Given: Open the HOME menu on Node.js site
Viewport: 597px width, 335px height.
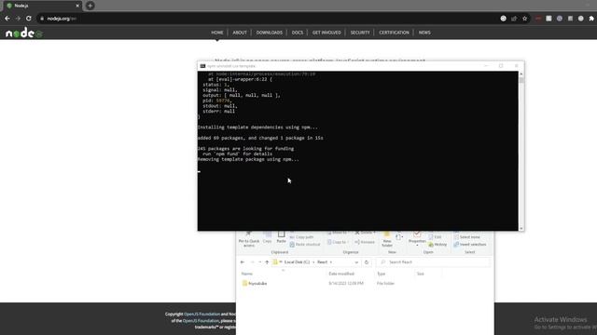Looking at the screenshot, I should [217, 33].
